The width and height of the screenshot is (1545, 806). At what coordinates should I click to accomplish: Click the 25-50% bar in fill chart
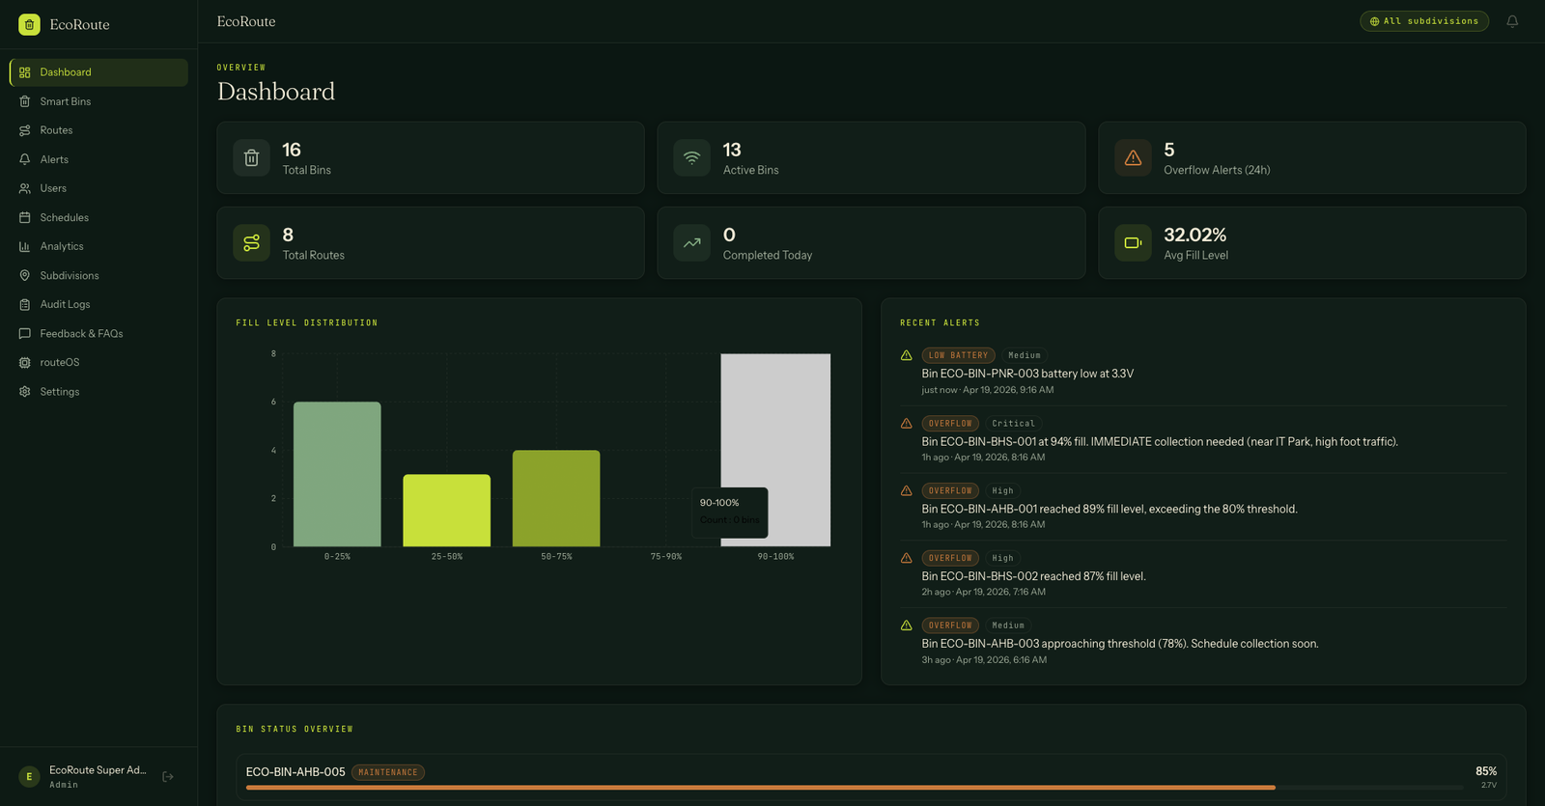tap(446, 511)
